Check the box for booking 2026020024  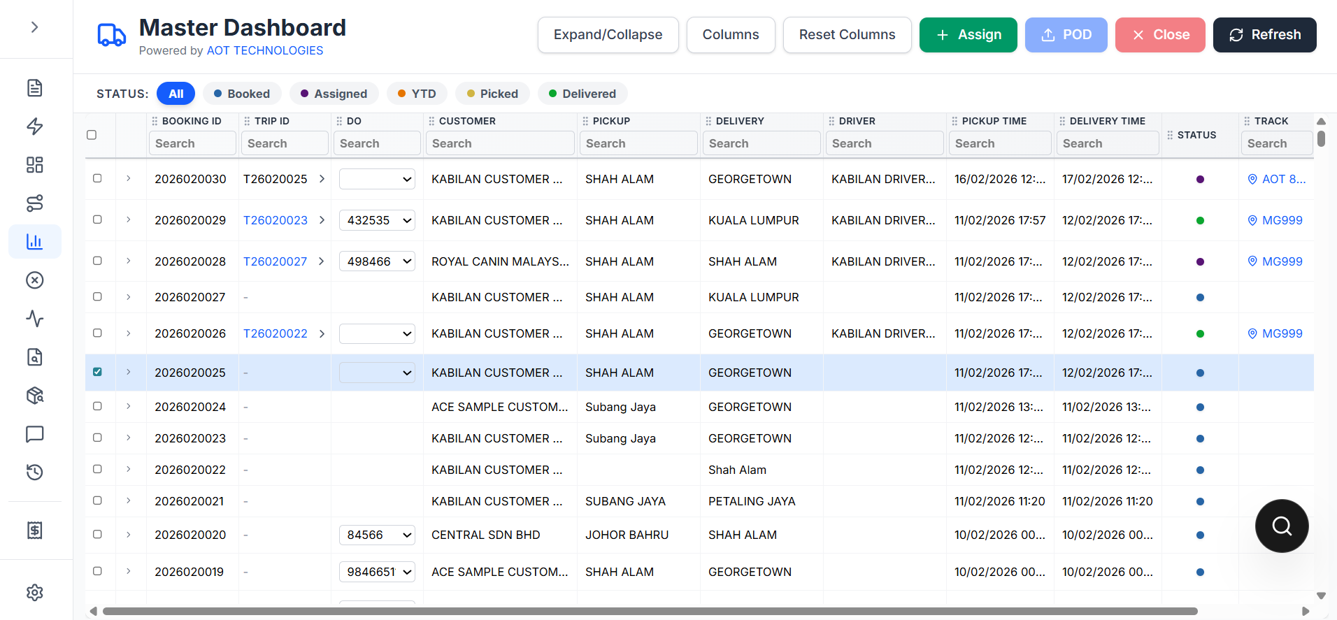pyautogui.click(x=97, y=406)
